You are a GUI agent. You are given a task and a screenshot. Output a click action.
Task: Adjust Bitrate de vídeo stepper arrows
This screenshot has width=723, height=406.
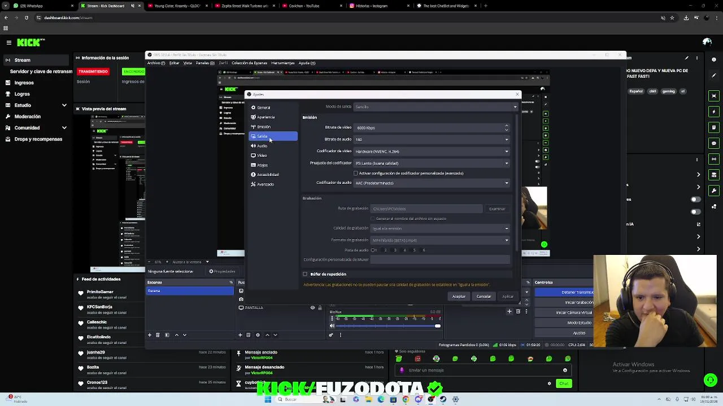tap(507, 127)
